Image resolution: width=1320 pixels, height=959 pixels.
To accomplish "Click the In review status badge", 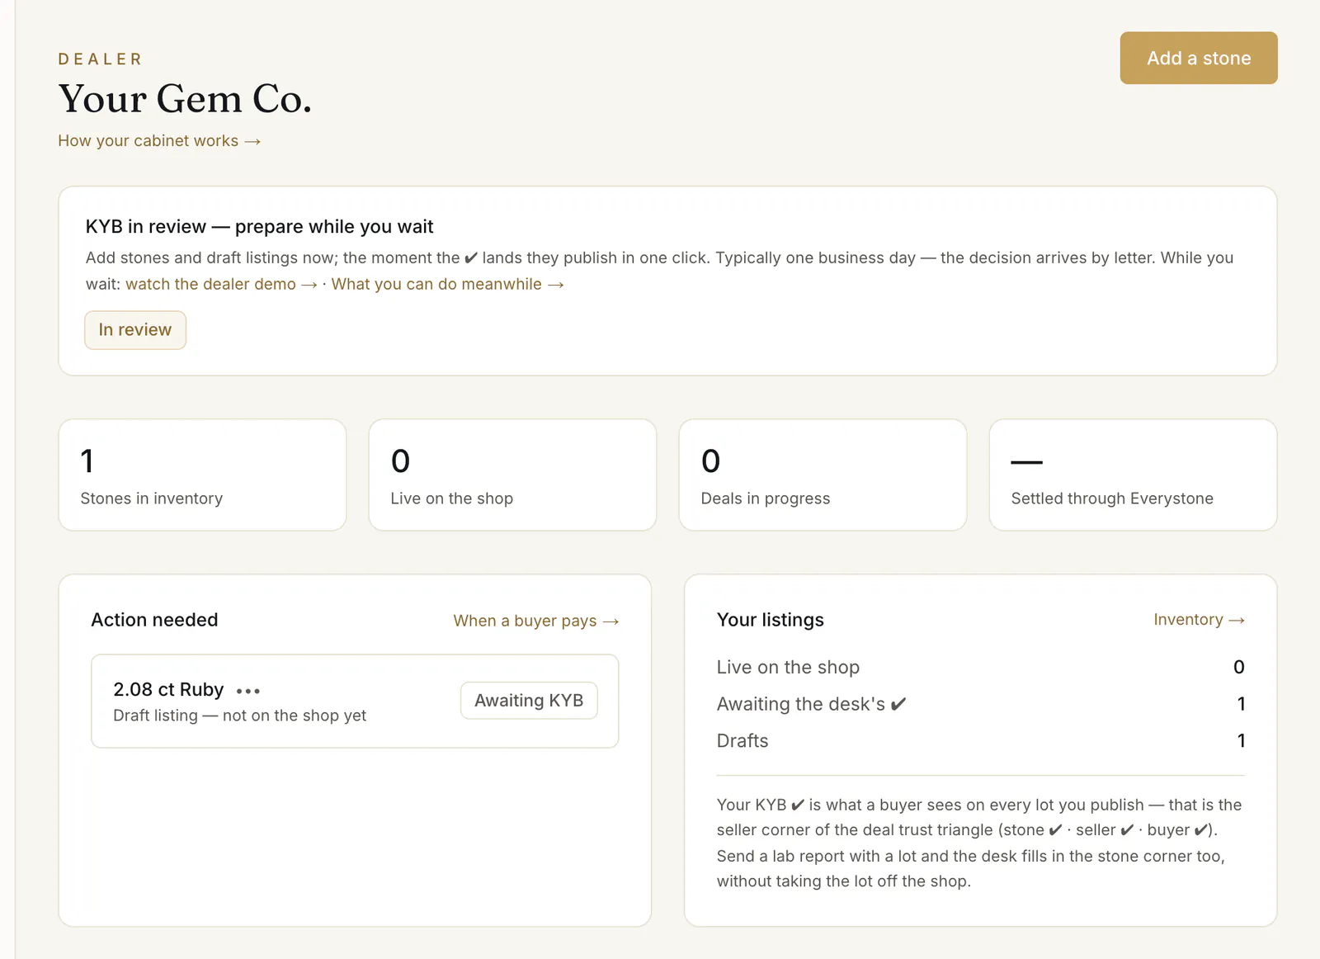I will click(x=135, y=330).
